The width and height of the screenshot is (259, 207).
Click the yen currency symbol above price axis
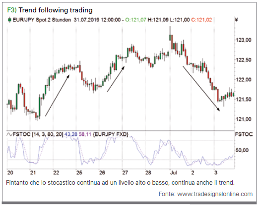tap(236, 20)
